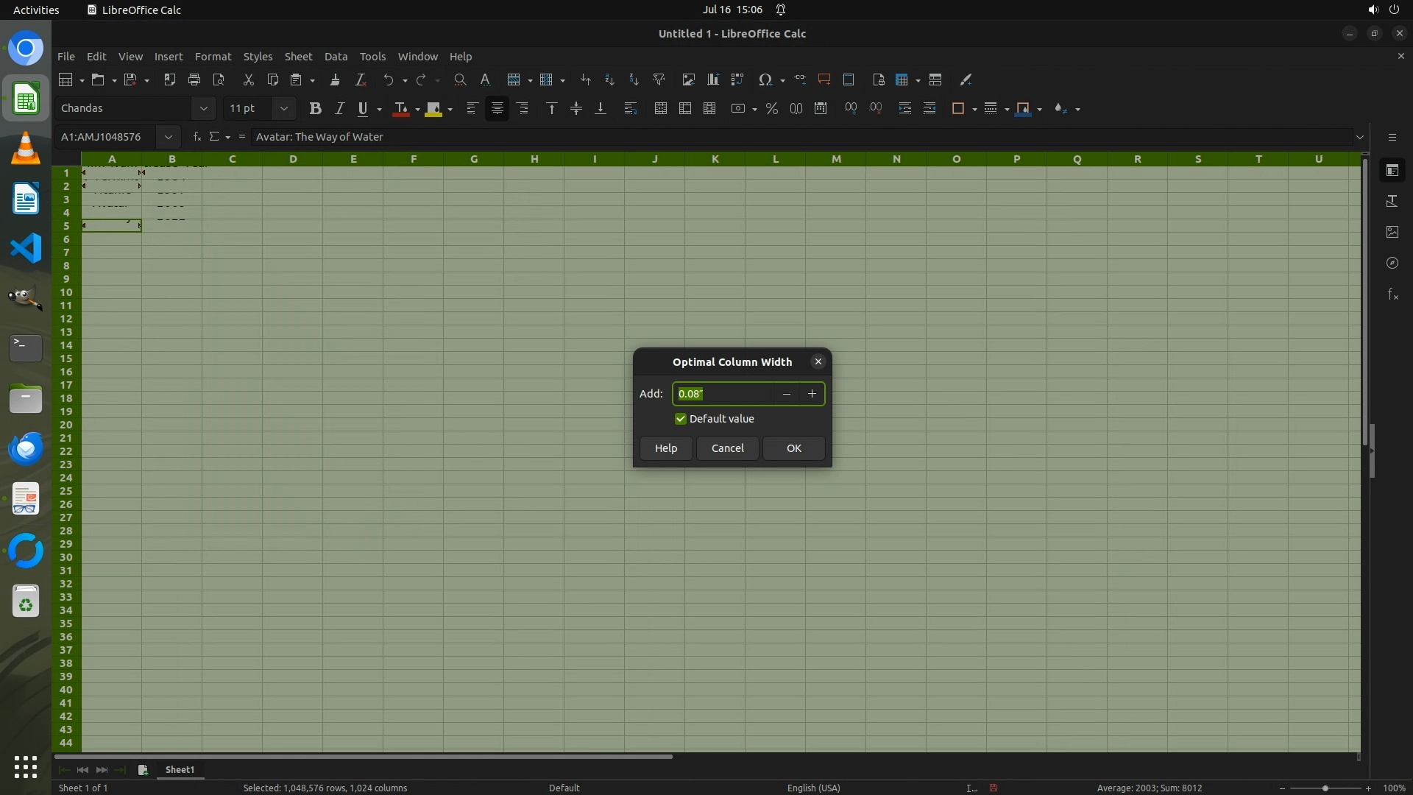Click the Format as Percent icon
Screen dimensions: 1413x795
click(x=771, y=109)
